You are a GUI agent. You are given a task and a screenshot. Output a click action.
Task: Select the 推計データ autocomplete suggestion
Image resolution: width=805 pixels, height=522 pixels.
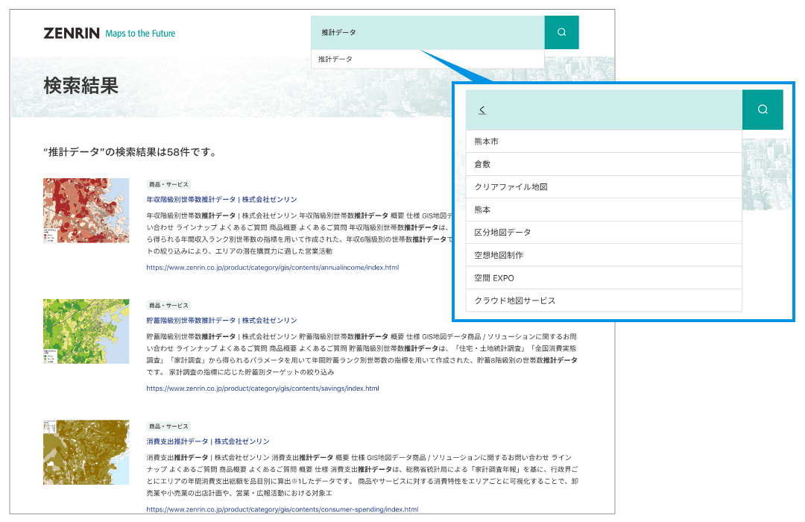[x=428, y=59]
